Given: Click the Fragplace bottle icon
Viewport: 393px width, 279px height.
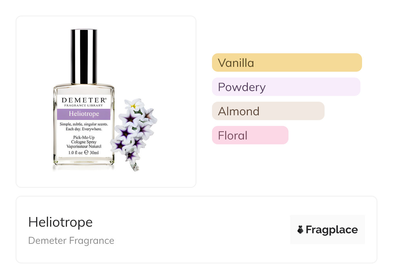Looking at the screenshot, I should [300, 230].
